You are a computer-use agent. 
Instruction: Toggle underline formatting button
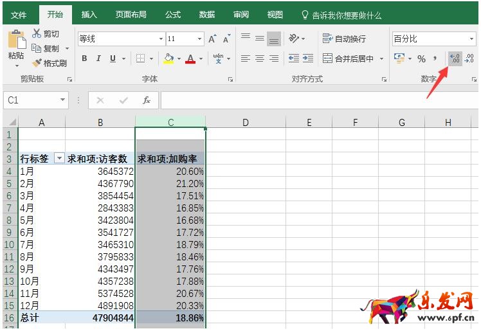113,59
